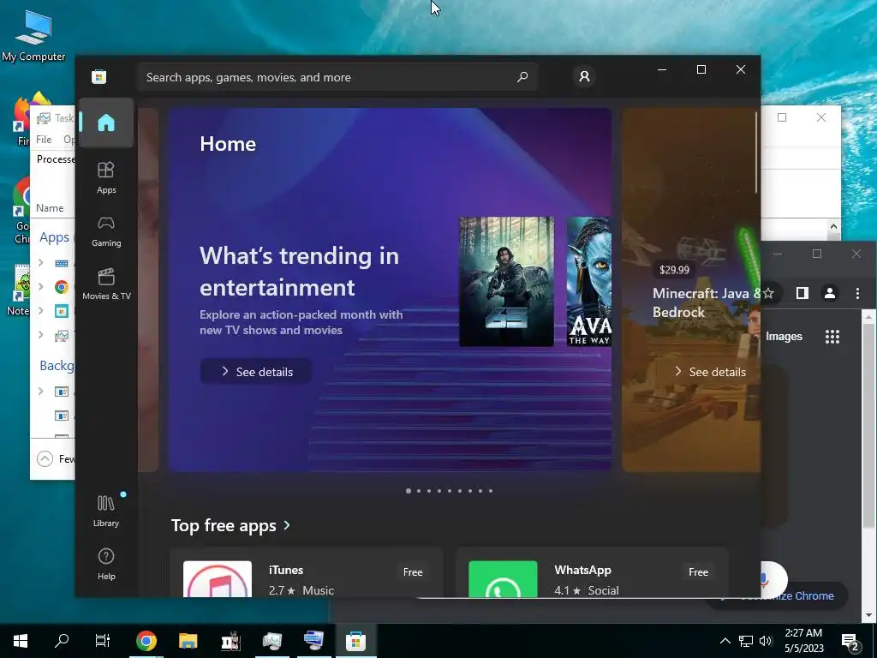
Task: Select the first carousel page dot
Action: coord(409,491)
